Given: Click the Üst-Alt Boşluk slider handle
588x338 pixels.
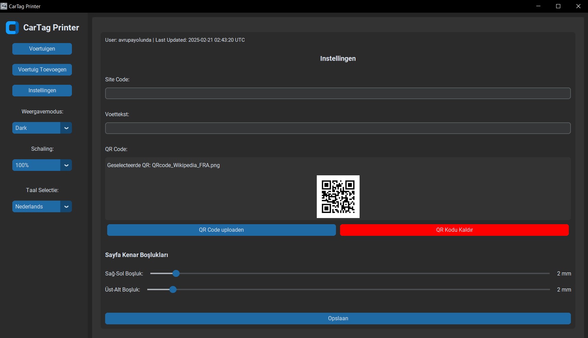Looking at the screenshot, I should [173, 289].
